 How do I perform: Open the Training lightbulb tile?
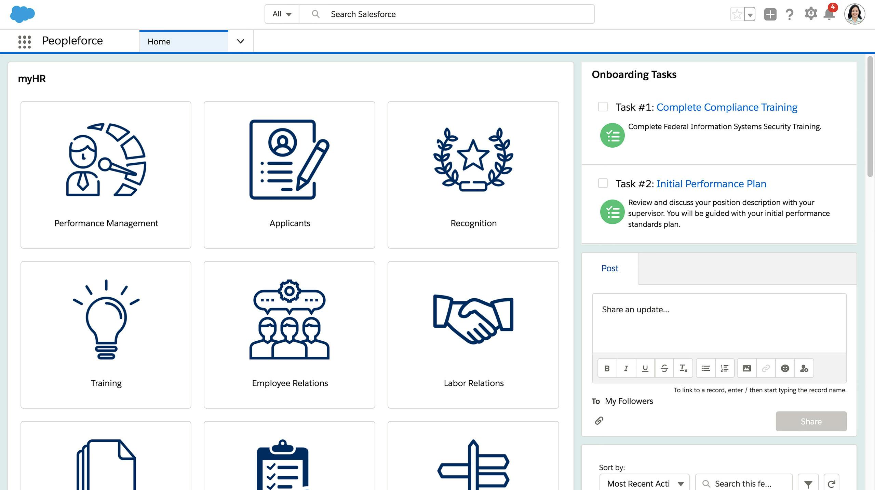pyautogui.click(x=106, y=335)
